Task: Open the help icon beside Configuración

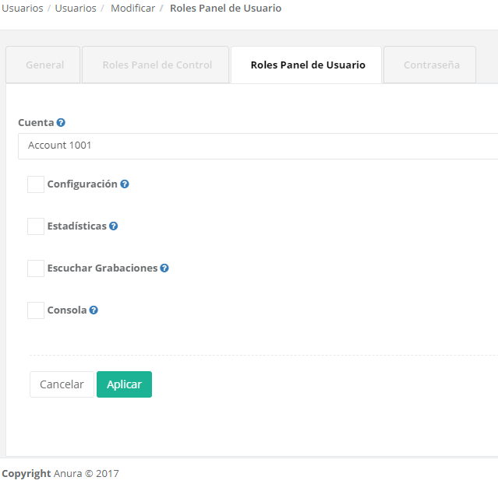Action: click(125, 184)
